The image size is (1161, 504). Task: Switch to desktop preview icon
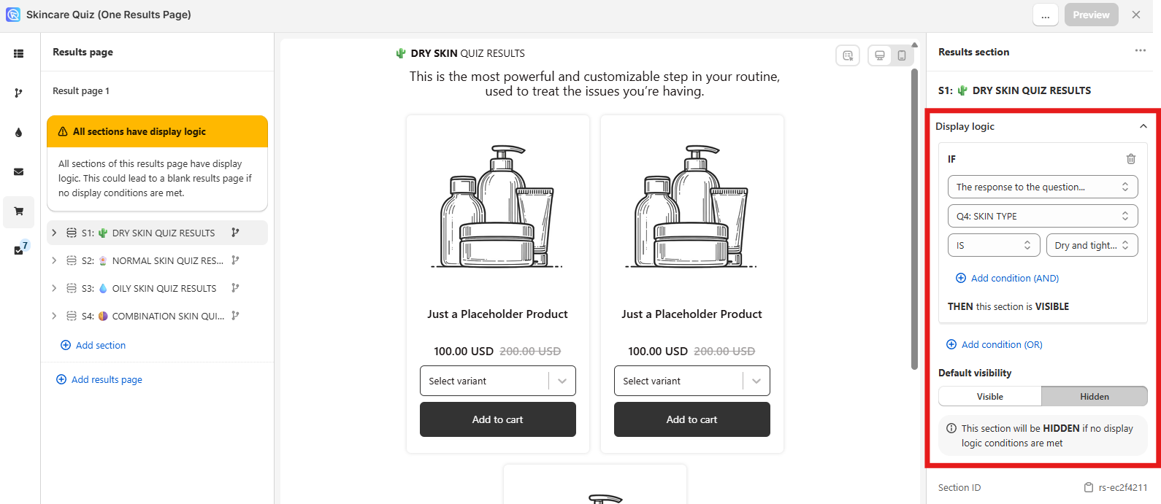pos(880,55)
